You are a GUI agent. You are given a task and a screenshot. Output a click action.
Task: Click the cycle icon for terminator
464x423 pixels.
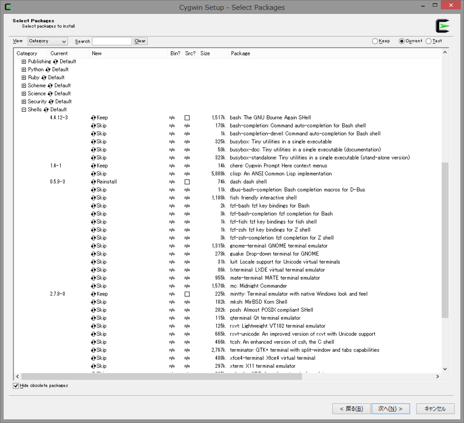pyautogui.click(x=93, y=350)
